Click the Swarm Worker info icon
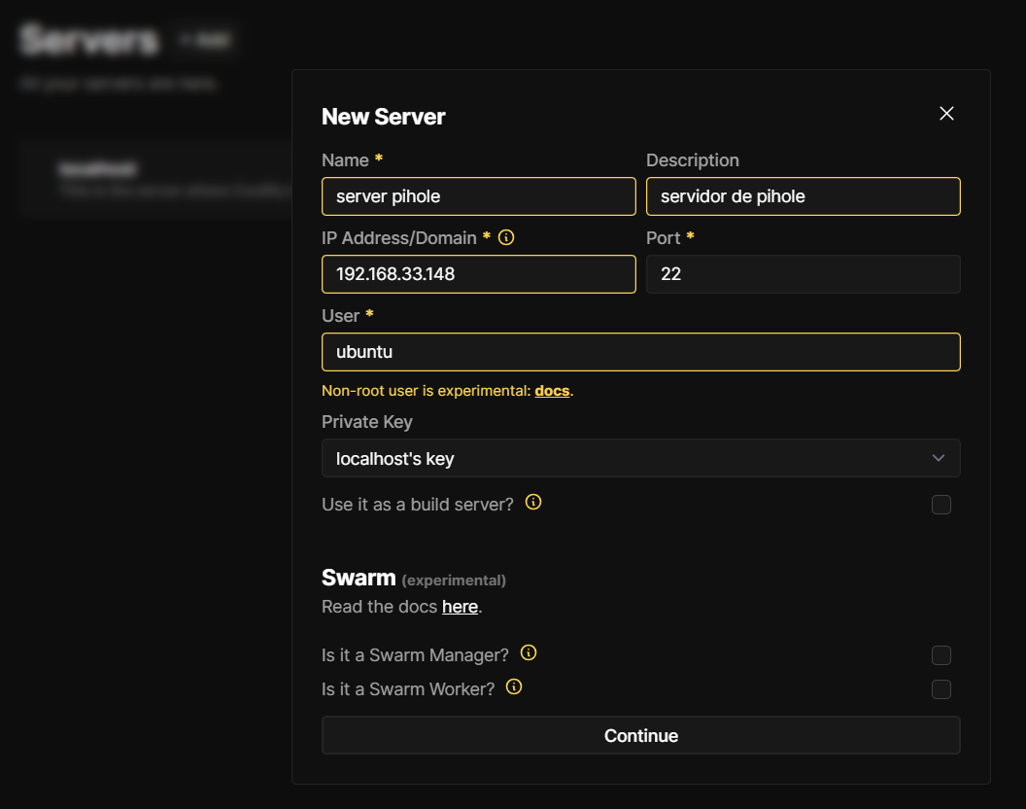1026x809 pixels. pyautogui.click(x=514, y=686)
